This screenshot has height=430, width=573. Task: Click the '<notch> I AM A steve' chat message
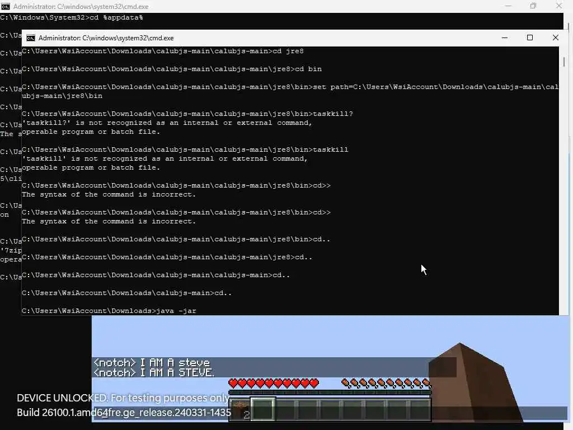[x=152, y=362]
